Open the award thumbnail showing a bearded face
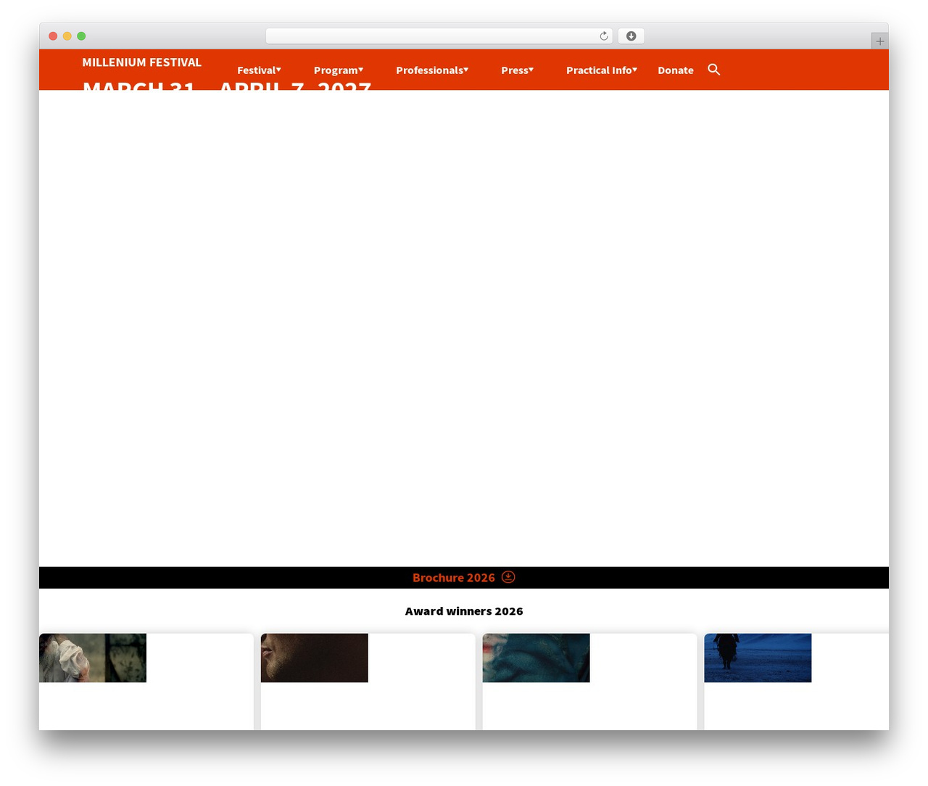This screenshot has width=928, height=786. tap(315, 658)
